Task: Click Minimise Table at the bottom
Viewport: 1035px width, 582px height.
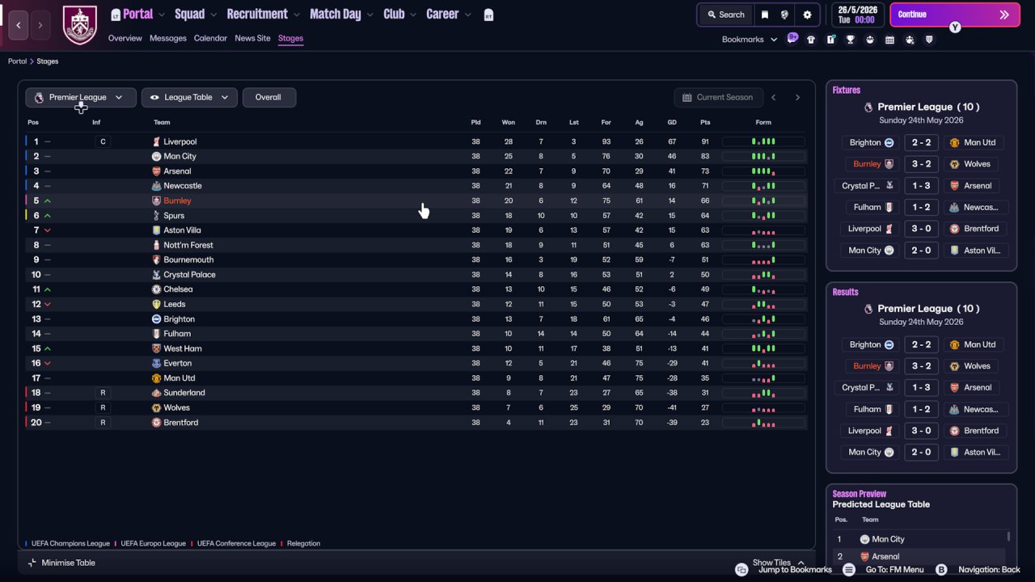Action: coord(61,563)
